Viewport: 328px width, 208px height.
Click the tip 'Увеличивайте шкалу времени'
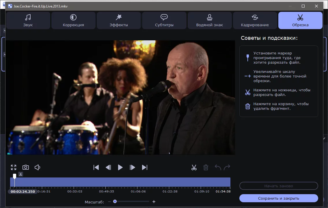[x=280, y=76]
